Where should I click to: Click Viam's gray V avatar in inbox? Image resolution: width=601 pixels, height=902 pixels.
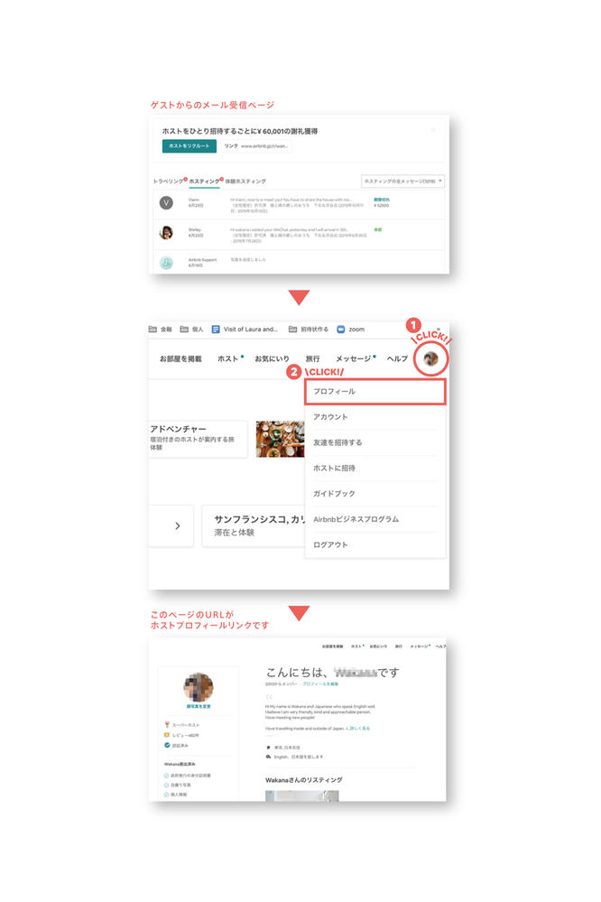(166, 203)
